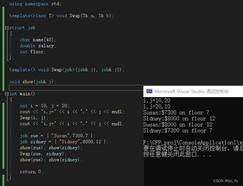243x186 pixels.
Task: Click the 'Swap(i, j);' call
Action: coord(34,118)
